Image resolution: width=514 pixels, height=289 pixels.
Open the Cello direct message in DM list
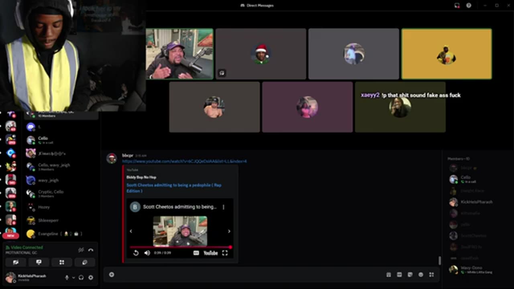(x=61, y=140)
